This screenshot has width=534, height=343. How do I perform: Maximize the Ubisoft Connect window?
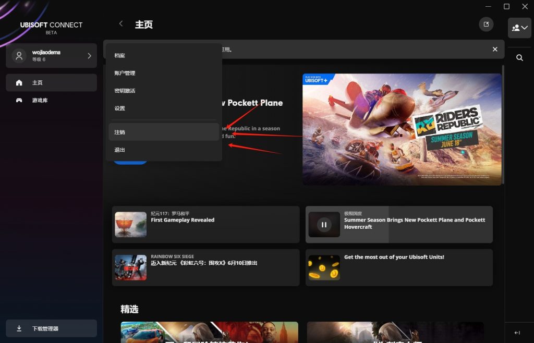point(507,6)
